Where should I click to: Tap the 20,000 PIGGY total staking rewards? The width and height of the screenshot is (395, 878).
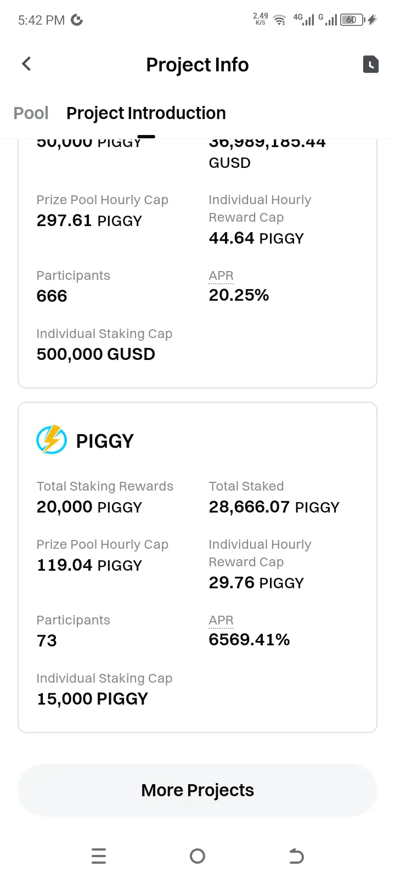tap(89, 507)
